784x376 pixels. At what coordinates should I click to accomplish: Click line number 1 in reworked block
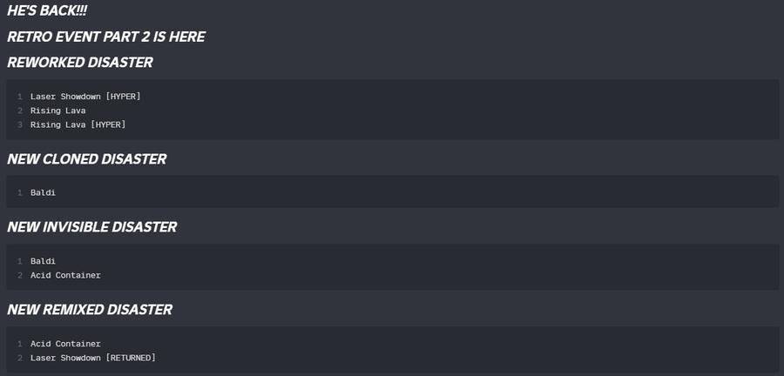20,97
